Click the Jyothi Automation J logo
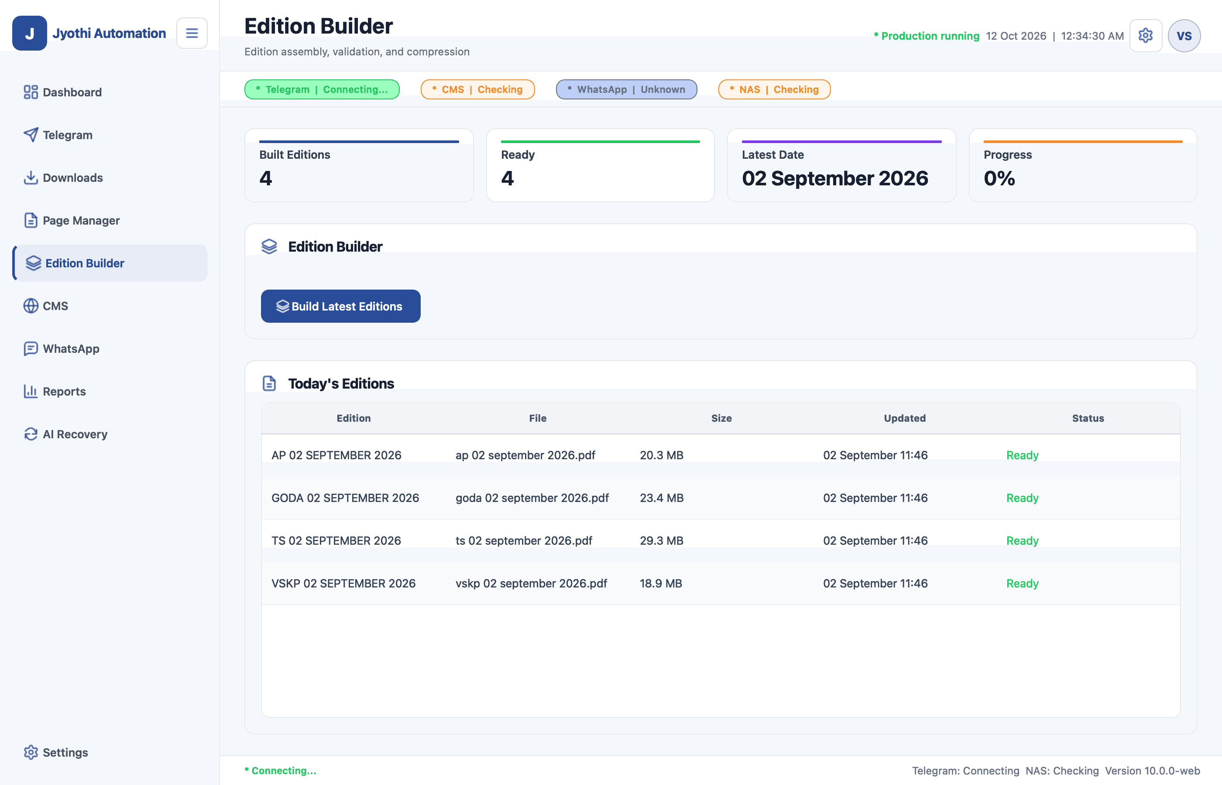This screenshot has height=785, width=1222. click(30, 33)
